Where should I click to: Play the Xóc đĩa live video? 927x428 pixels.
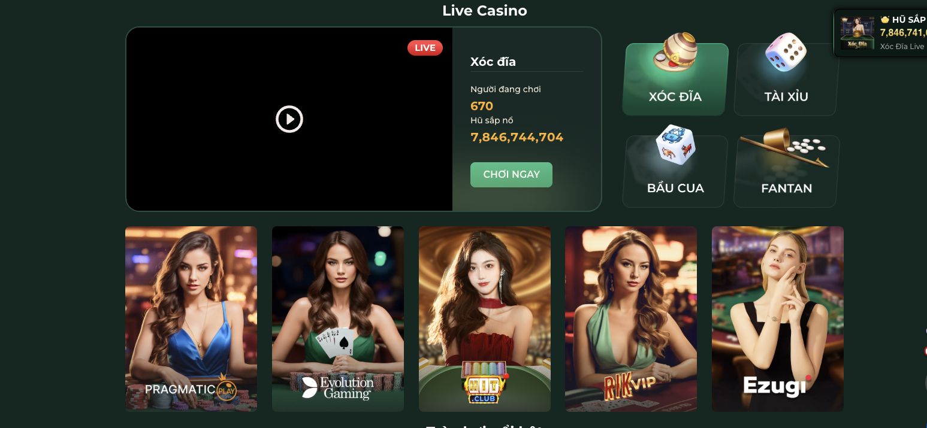[x=289, y=119]
